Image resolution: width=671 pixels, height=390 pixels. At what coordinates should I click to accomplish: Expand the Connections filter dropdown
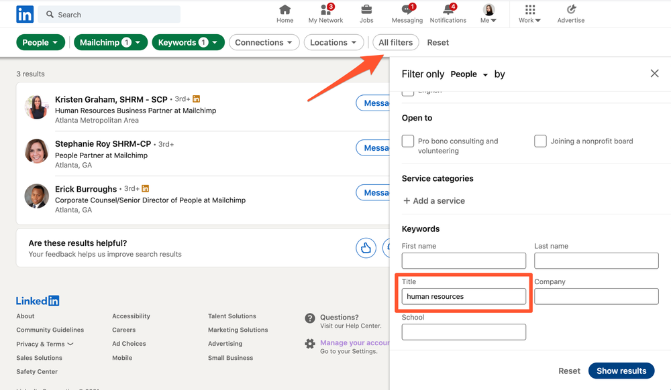coord(264,42)
